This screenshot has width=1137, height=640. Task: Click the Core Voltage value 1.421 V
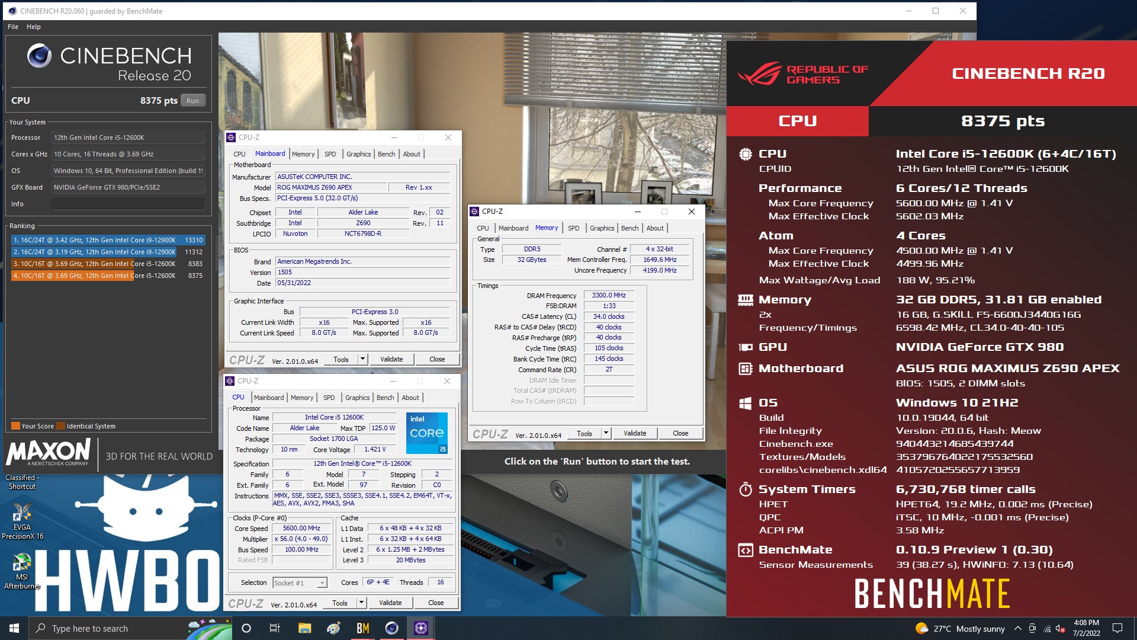[x=374, y=449]
